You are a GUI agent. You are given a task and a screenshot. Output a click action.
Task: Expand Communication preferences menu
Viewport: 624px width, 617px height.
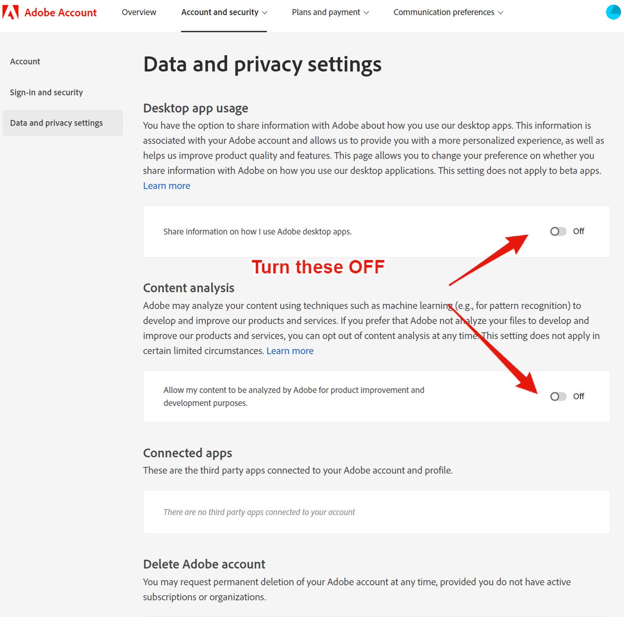[448, 12]
